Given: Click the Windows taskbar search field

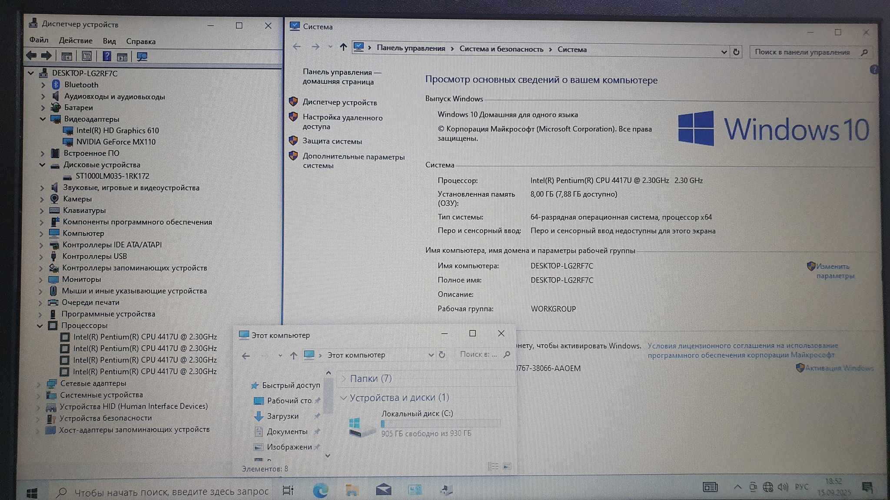Looking at the screenshot, I should [171, 492].
